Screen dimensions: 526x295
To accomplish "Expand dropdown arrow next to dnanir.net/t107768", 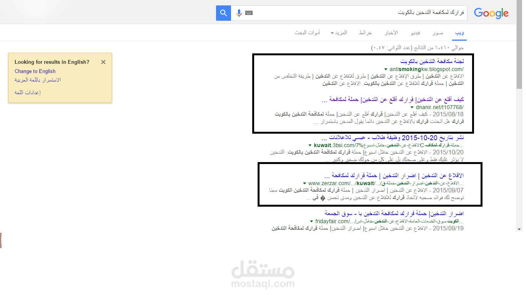I will pos(412,107).
